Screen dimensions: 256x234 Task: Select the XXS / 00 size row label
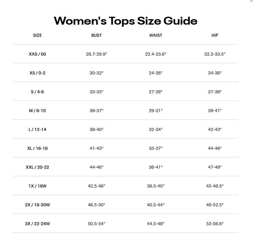37,54
